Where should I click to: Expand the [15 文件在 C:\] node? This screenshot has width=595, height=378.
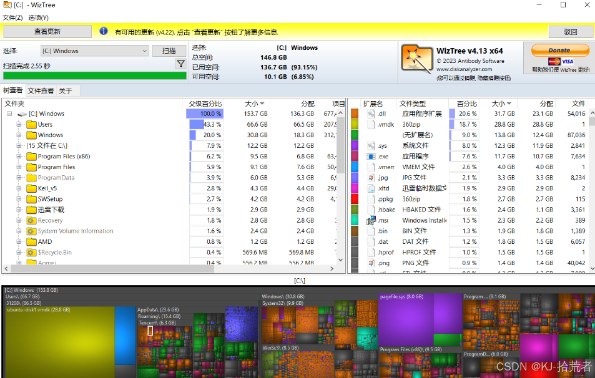[x=19, y=145]
